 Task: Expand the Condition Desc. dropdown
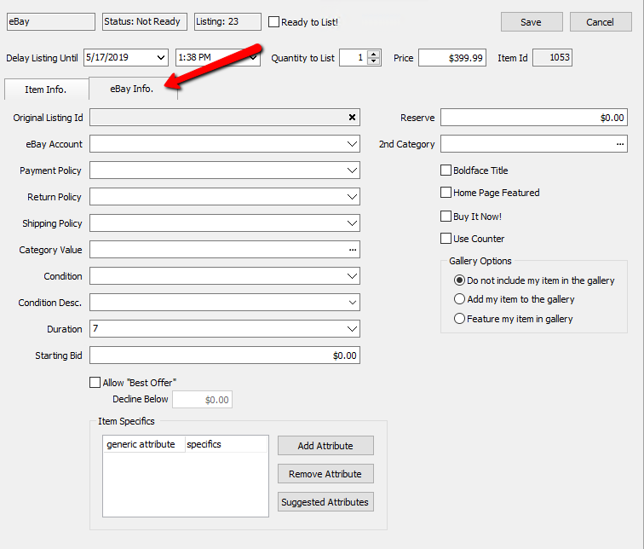coord(352,303)
